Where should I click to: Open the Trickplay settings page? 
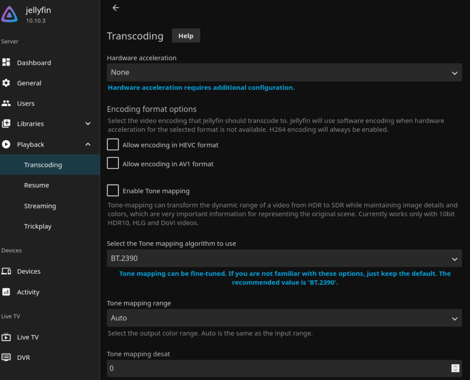(x=50, y=226)
